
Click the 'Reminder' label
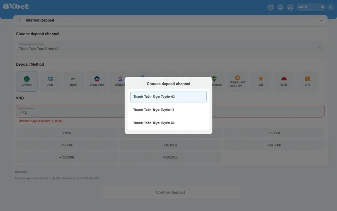coord(21,172)
